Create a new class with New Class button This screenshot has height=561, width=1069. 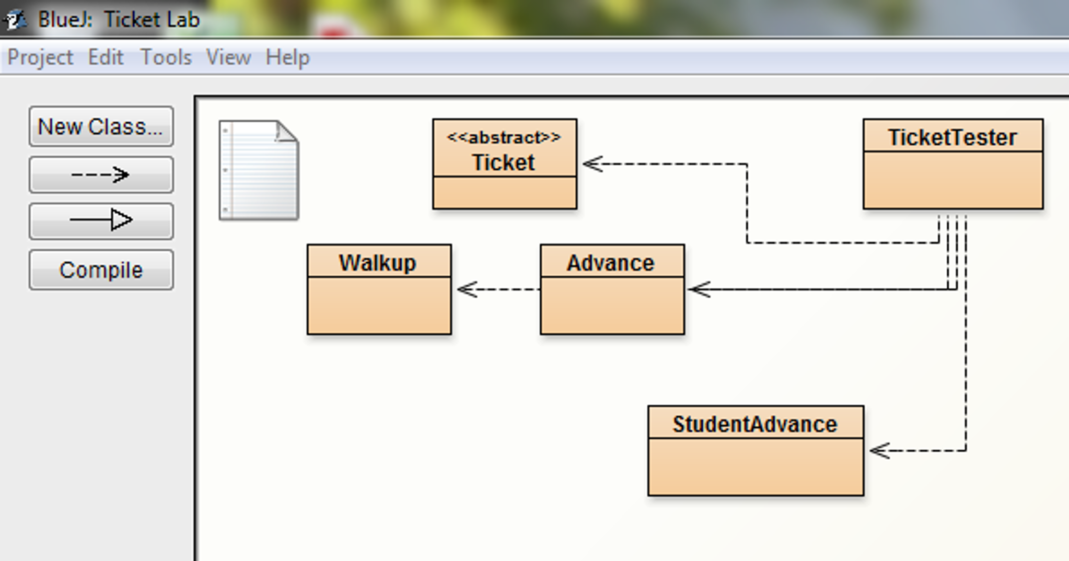(x=100, y=126)
